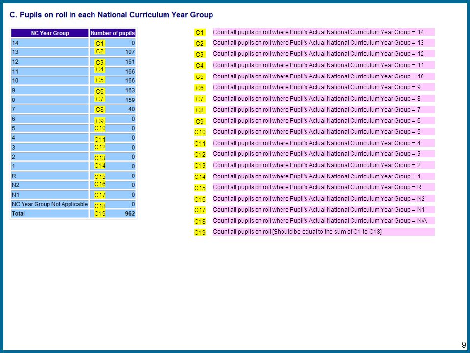Viewport: 470px width, 353px height.
Task: Click the definition ending 'Year Group = 12'
Action: pyautogui.click(x=324, y=54)
